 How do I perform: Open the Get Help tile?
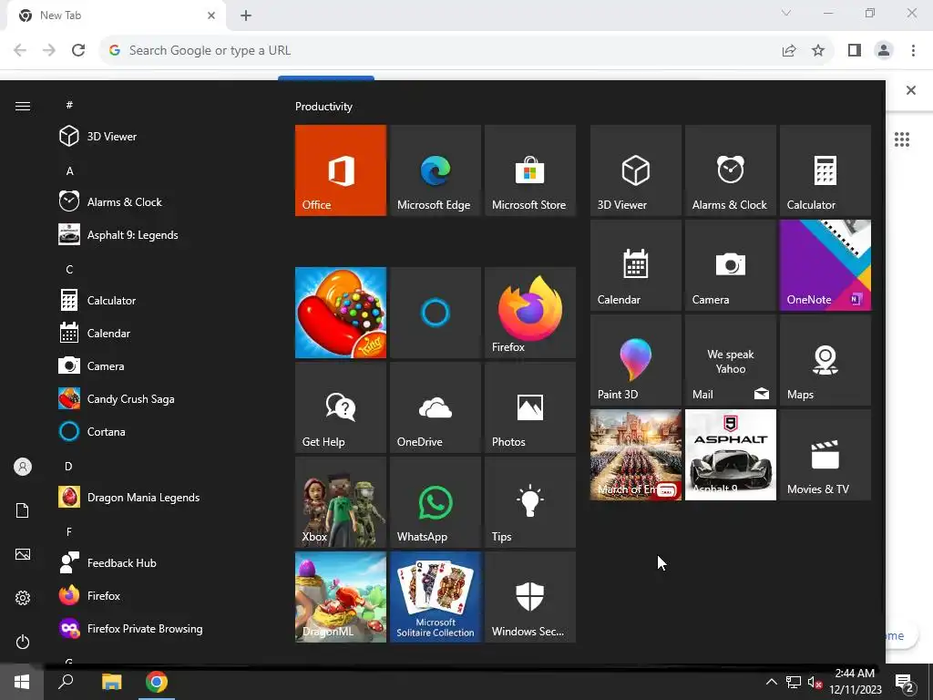point(341,407)
